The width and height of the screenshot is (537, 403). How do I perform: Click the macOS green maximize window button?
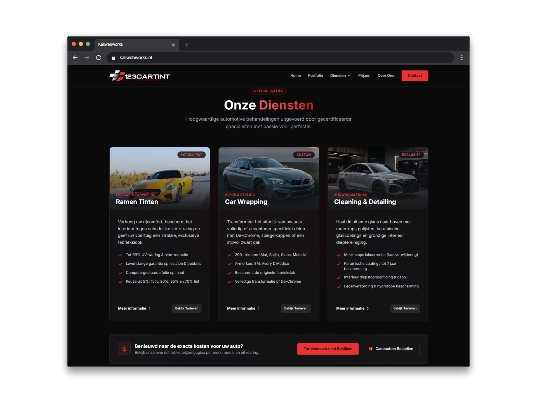point(88,44)
